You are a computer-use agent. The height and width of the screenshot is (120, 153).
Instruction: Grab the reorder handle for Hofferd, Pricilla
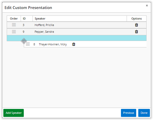14,25
